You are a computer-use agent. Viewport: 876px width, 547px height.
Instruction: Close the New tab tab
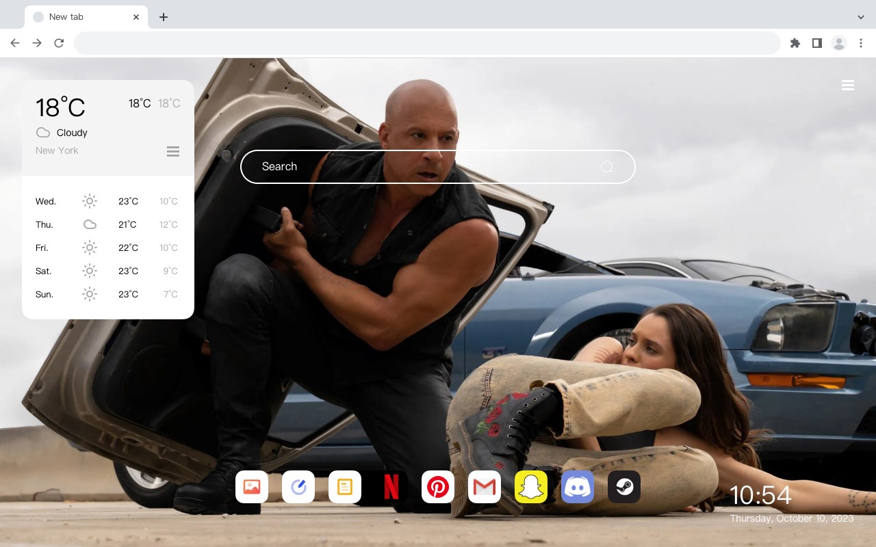pyautogui.click(x=137, y=17)
